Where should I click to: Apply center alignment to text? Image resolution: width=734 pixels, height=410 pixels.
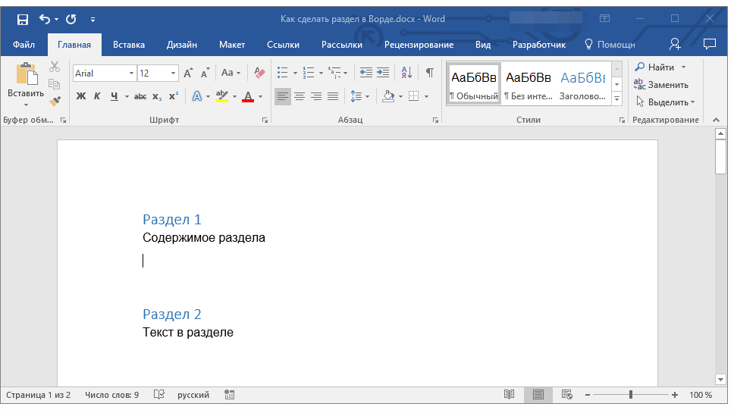click(x=300, y=96)
